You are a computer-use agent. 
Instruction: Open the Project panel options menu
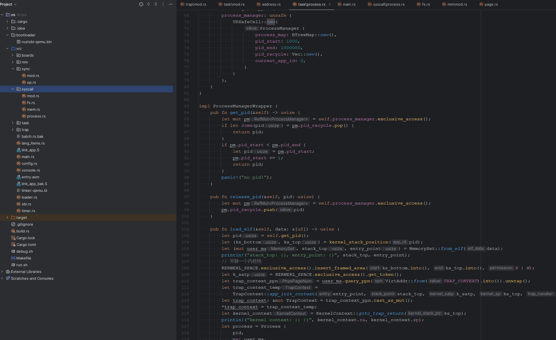coord(163,4)
